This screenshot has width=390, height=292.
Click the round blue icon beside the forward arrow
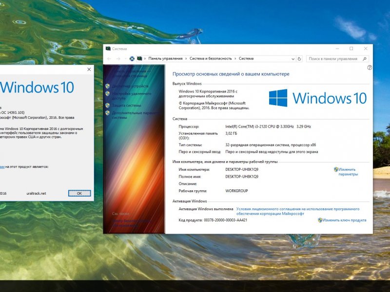pyautogui.click(x=132, y=58)
